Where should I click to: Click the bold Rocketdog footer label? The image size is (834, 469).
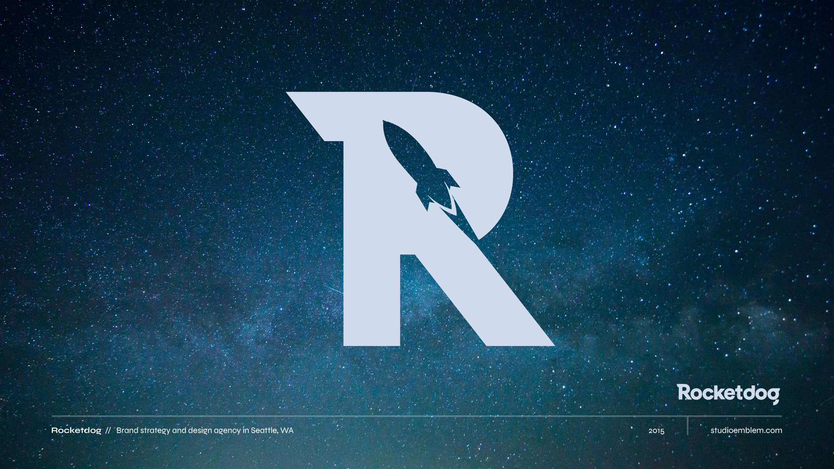[x=76, y=430]
